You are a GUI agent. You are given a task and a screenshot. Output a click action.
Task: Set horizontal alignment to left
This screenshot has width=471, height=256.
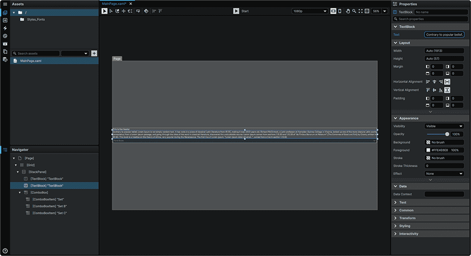click(428, 82)
